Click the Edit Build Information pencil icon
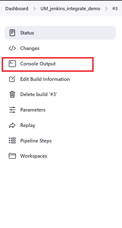The image size is (122, 228). 12,79
